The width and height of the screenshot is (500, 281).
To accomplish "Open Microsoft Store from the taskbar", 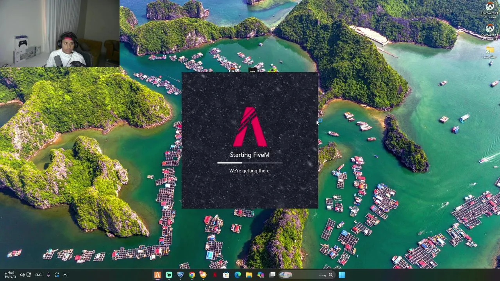I will tap(226, 275).
